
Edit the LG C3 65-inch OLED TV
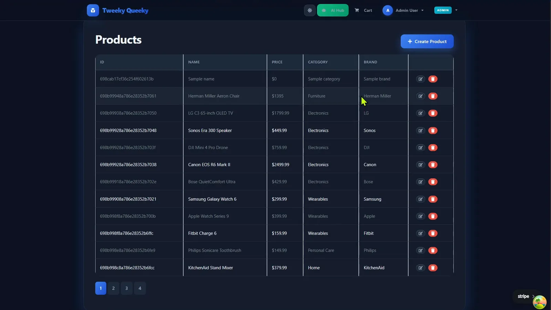(420, 113)
